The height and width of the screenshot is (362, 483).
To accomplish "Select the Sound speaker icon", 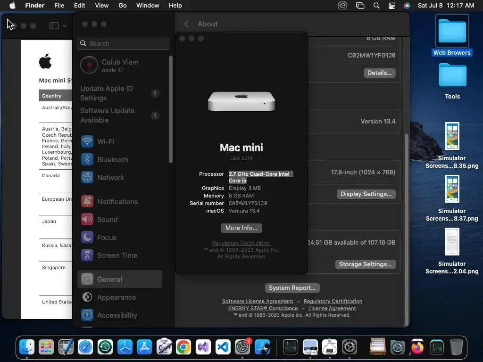I will (87, 220).
